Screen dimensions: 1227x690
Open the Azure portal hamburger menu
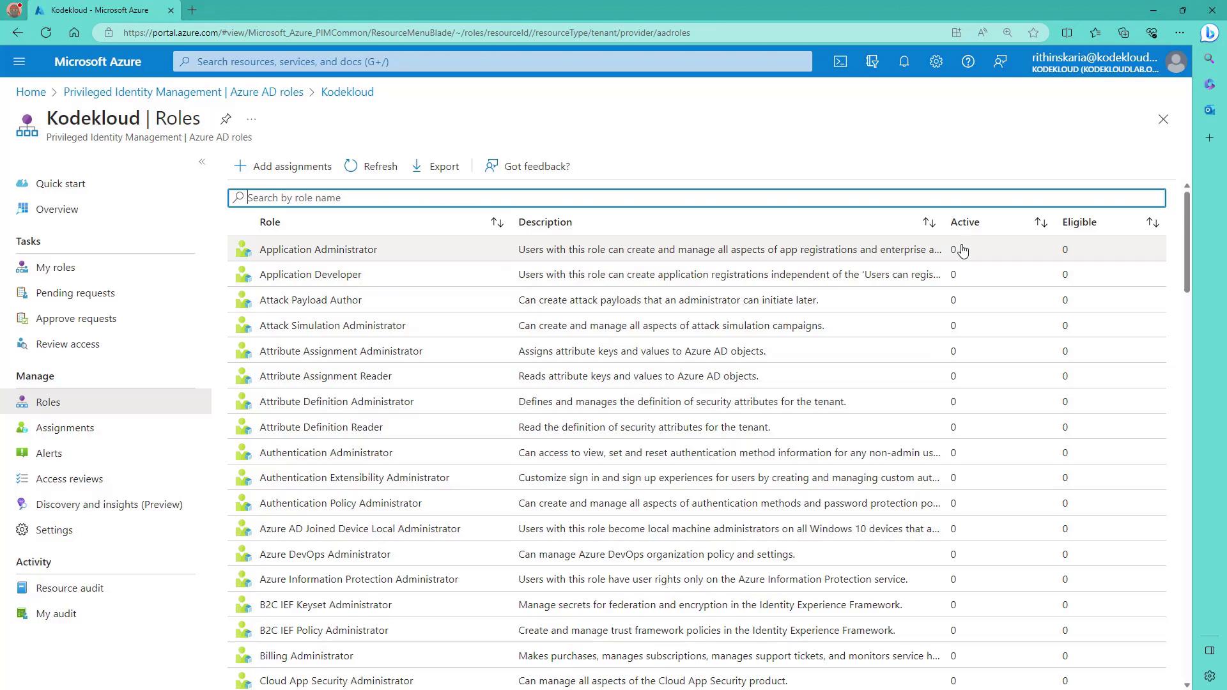coord(19,62)
